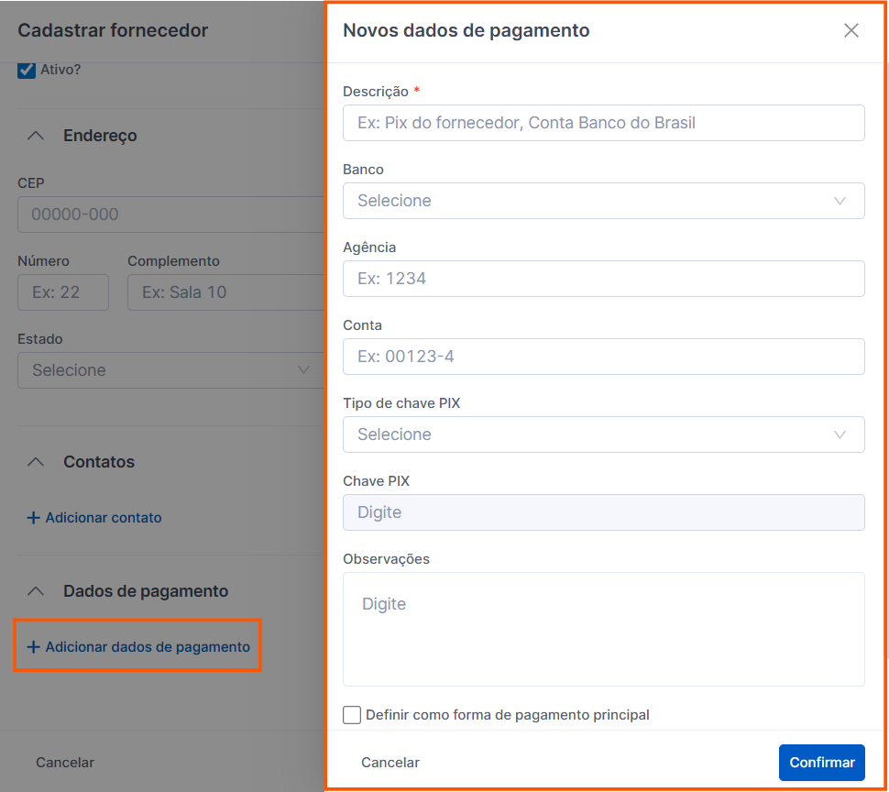The image size is (889, 792).
Task: Open the Estado dropdown
Action: (170, 370)
